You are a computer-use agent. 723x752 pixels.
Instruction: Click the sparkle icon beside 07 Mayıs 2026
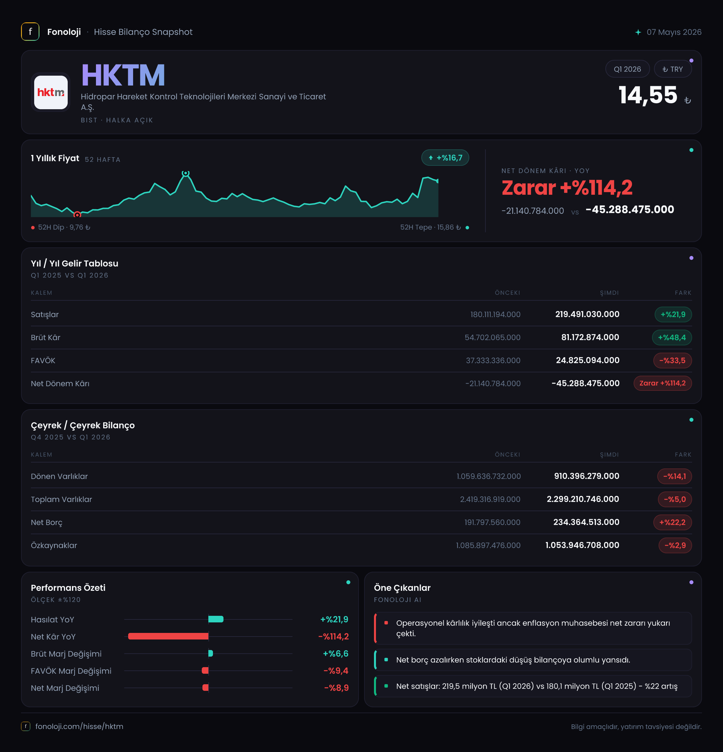pos(638,32)
